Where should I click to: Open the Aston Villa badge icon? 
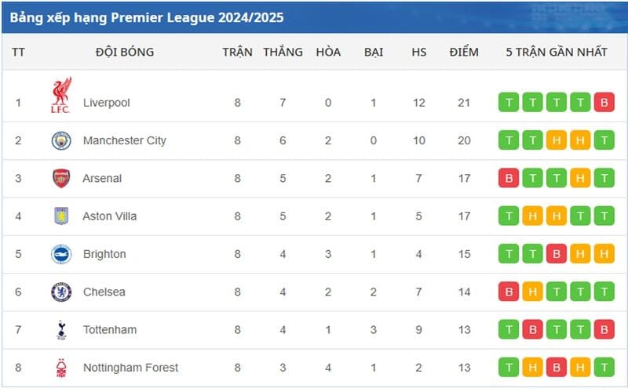61,216
